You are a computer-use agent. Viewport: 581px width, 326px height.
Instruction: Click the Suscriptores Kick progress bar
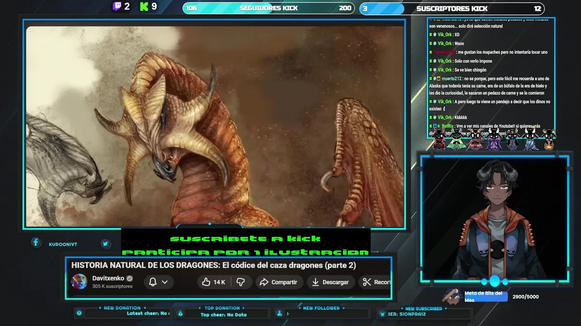452,9
